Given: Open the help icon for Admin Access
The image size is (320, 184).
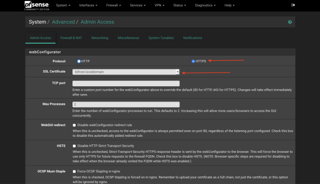Looking at the screenshot, I should pos(290,22).
